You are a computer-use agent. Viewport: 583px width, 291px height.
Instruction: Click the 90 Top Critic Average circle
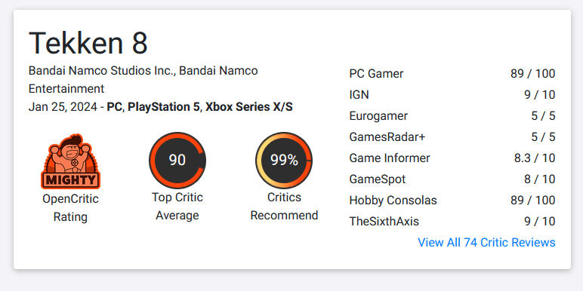pos(177,160)
